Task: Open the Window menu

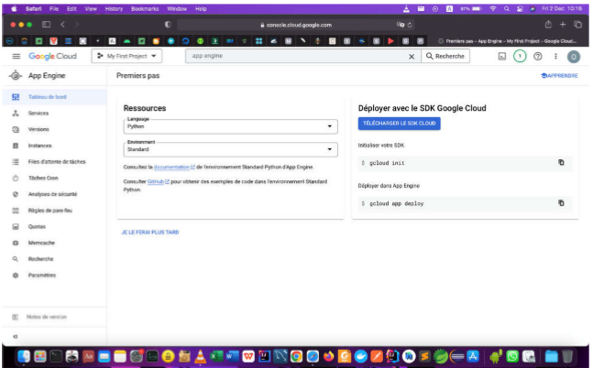Action: [x=177, y=8]
